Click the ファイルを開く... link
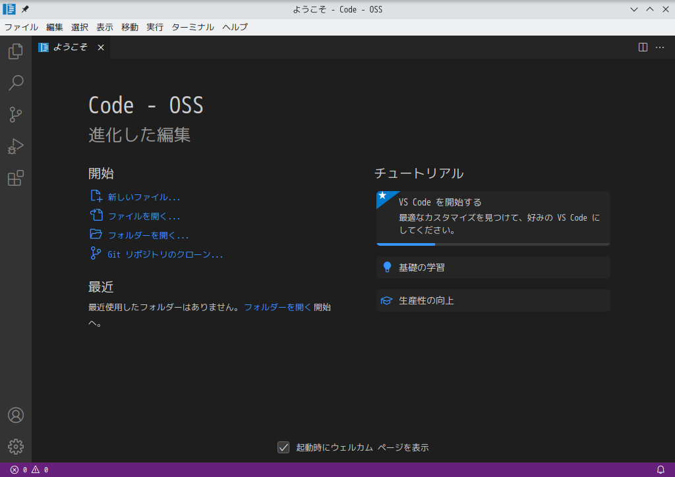 (144, 216)
